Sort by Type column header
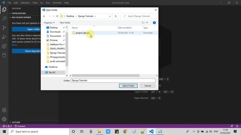The height and width of the screenshot is (135, 241). pos(145,28)
